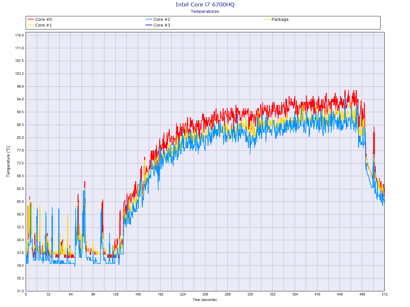This screenshot has width=410, height=307.
Task: Select the Package legend label
Action: coord(280,20)
